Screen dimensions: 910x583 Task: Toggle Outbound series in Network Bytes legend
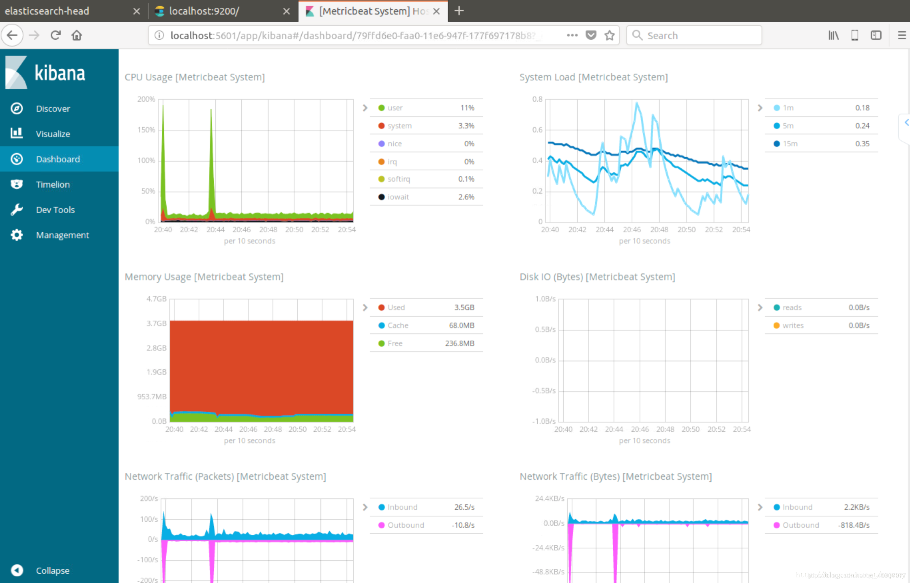tap(821, 525)
